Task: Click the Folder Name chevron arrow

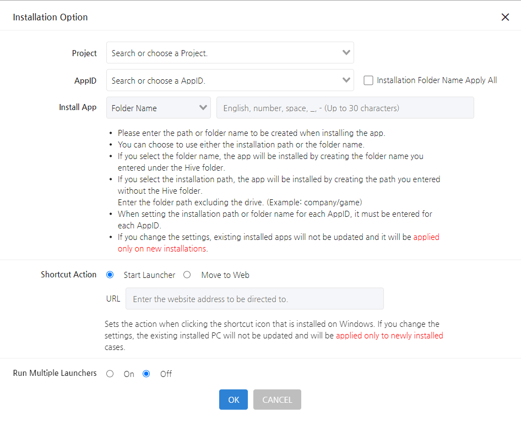Action: (x=203, y=107)
